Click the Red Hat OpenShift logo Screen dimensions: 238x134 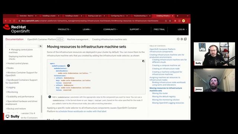click(16, 29)
